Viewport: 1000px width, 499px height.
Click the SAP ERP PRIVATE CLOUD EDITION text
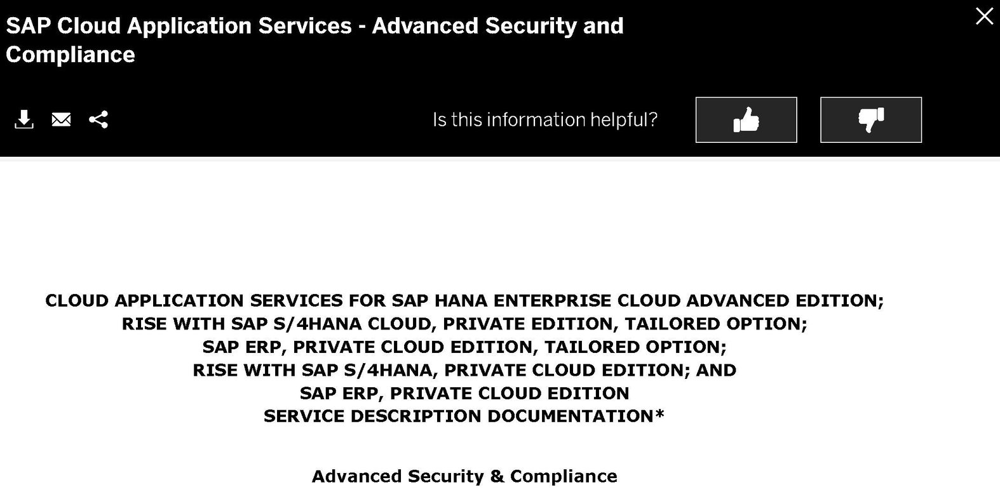(465, 394)
